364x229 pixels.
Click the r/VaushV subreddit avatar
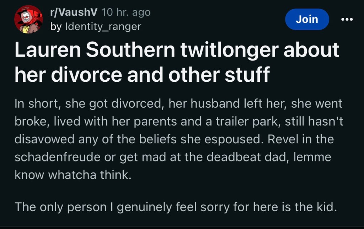28,19
